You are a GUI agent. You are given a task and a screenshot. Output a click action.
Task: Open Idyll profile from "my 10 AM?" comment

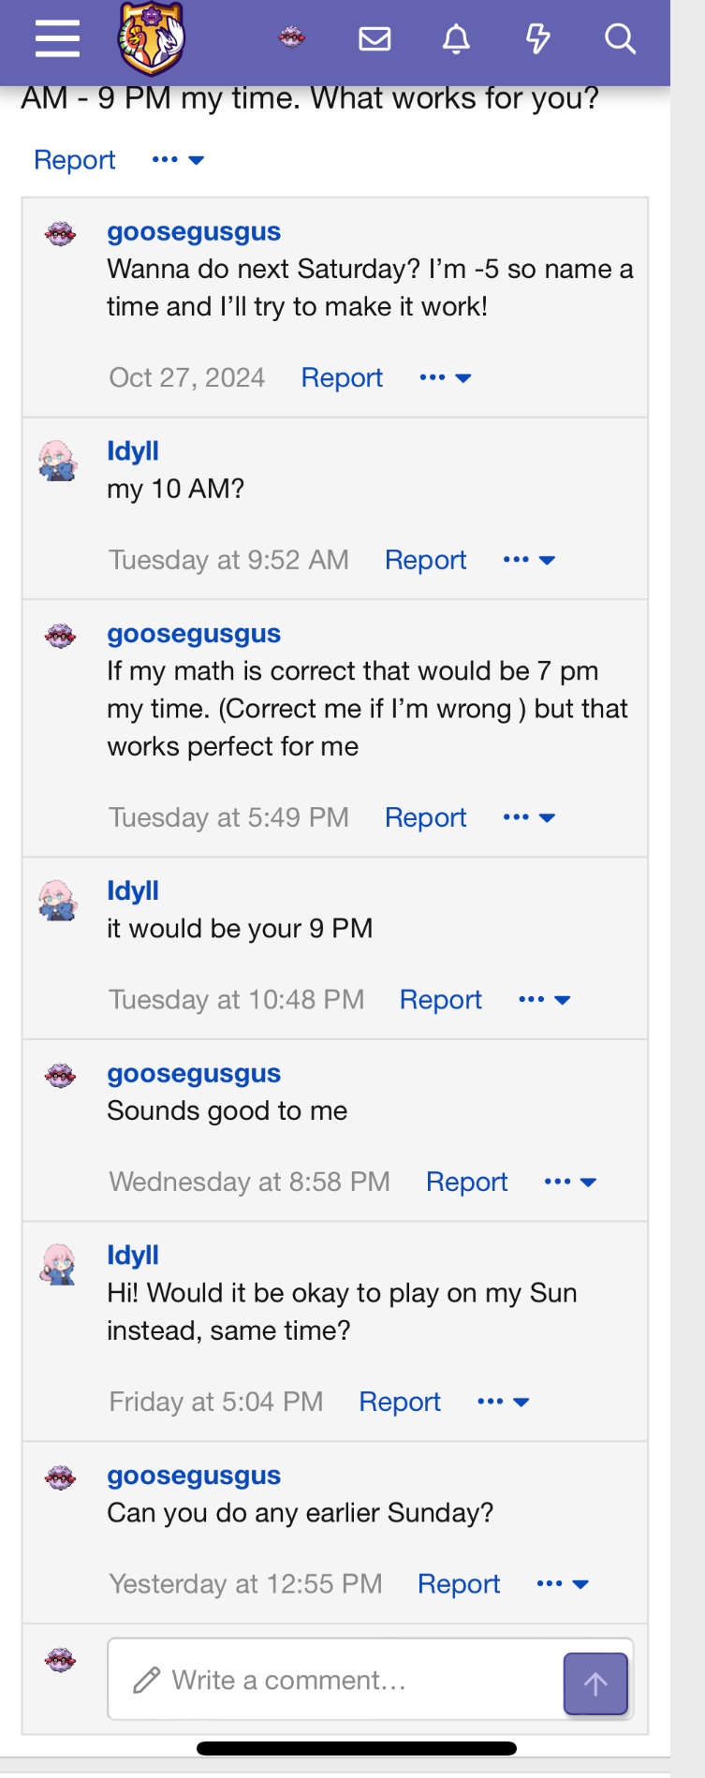point(133,450)
